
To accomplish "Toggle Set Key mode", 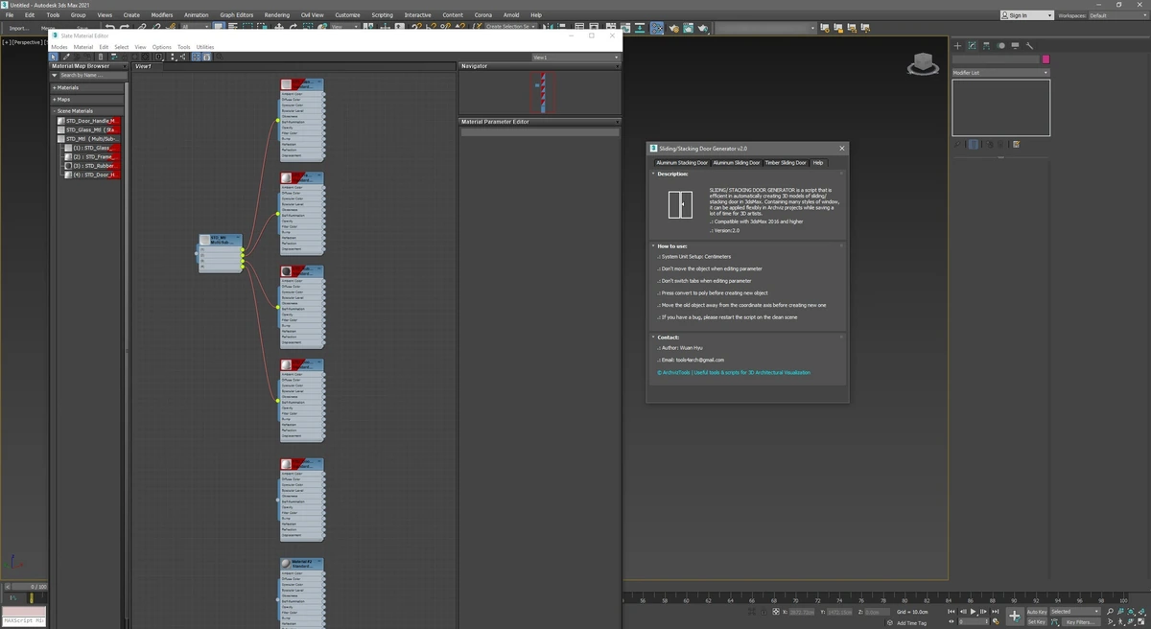I will coord(1037,621).
